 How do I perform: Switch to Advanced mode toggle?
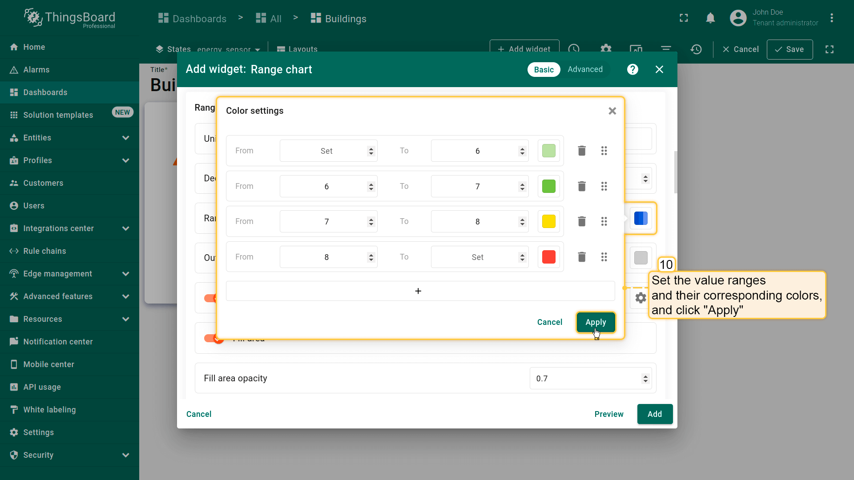(585, 69)
